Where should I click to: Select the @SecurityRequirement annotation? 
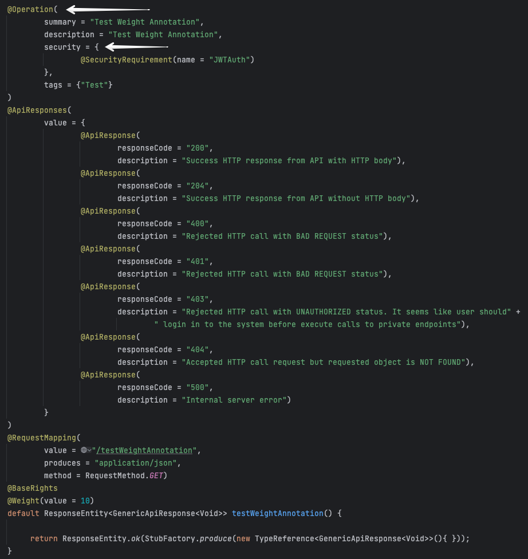click(126, 60)
